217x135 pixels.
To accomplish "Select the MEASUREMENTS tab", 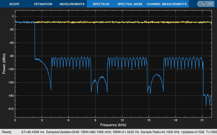I will click(72, 4).
